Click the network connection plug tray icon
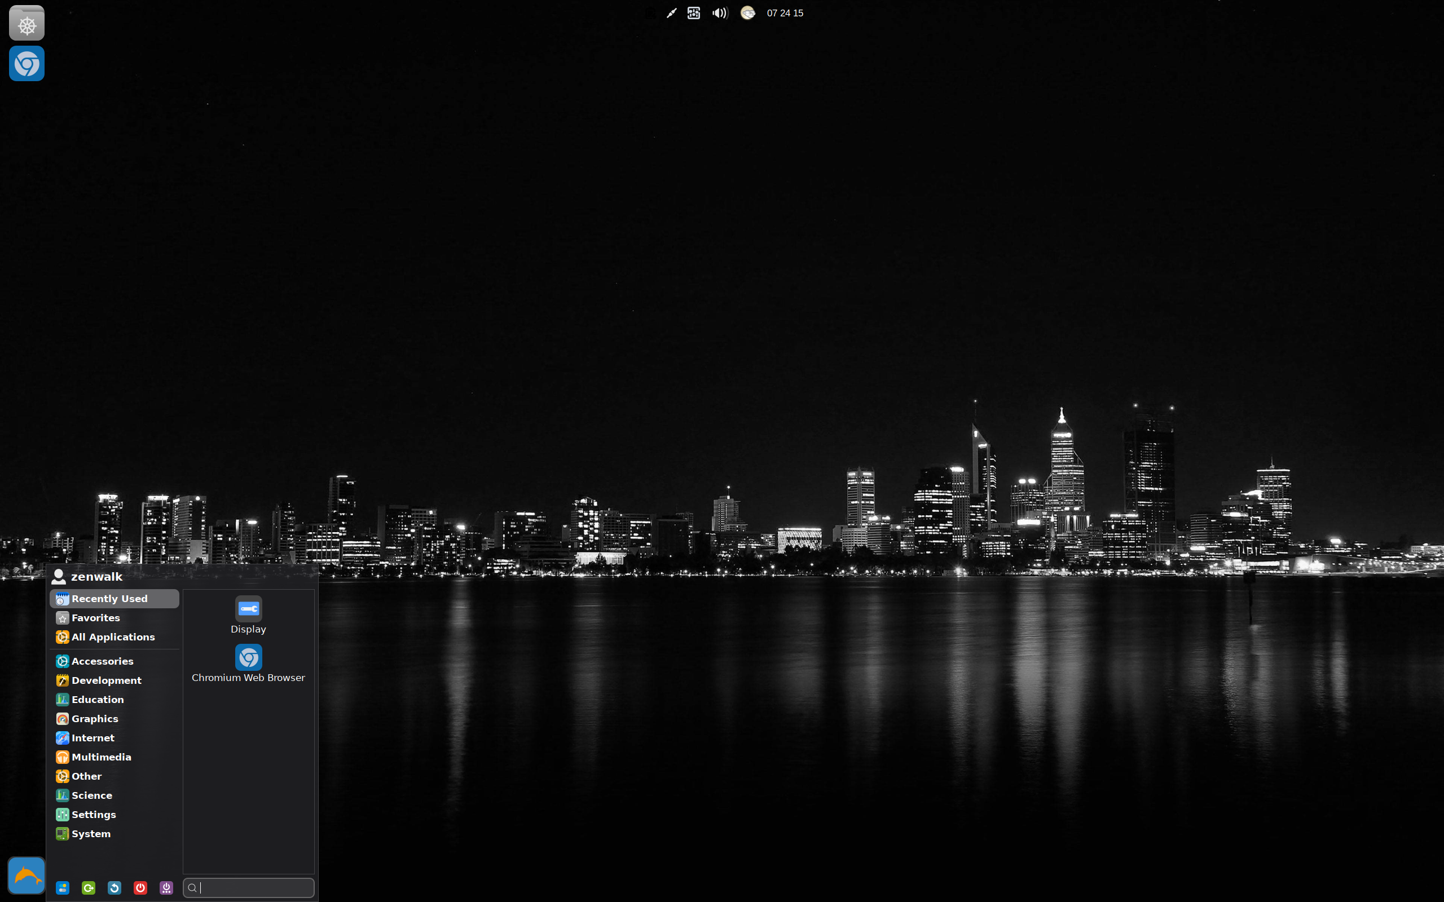1444x902 pixels. point(671,13)
